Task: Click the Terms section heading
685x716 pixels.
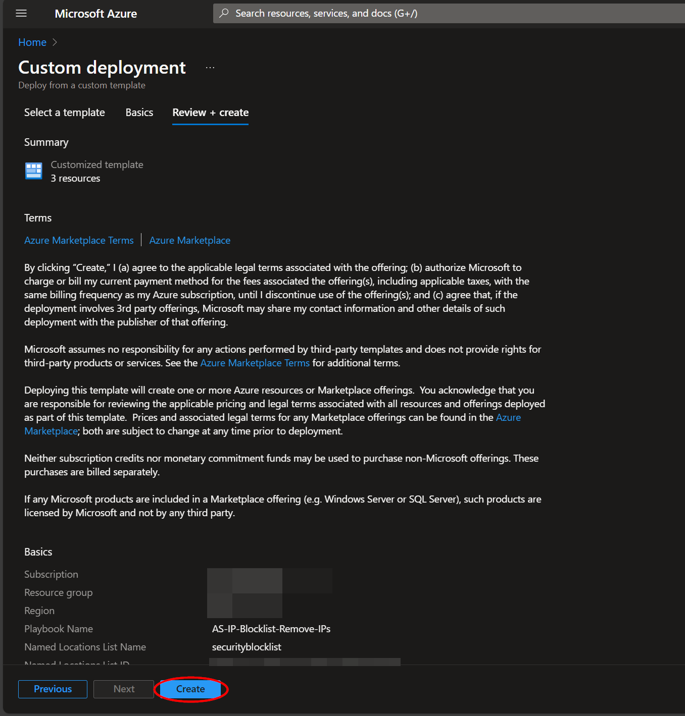Action: click(x=38, y=218)
